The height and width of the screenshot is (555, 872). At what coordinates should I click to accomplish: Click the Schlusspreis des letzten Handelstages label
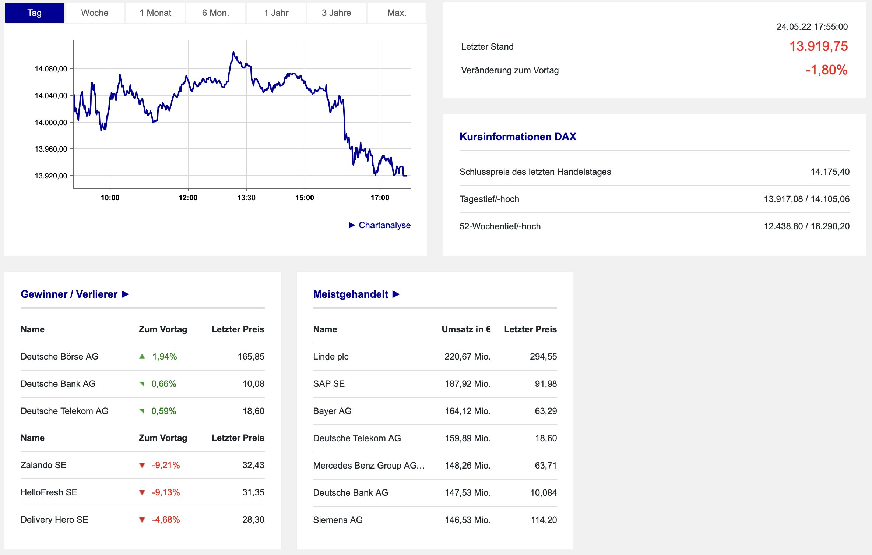[x=535, y=172]
